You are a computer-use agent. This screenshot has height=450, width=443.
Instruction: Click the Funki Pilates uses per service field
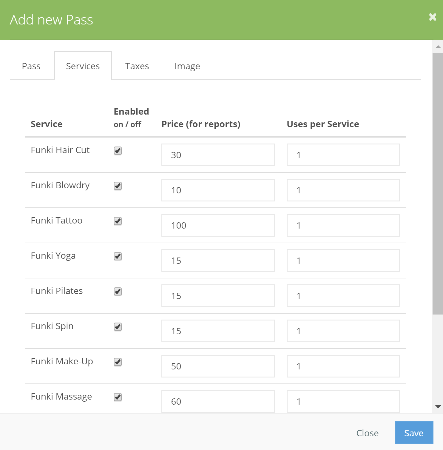pos(343,295)
